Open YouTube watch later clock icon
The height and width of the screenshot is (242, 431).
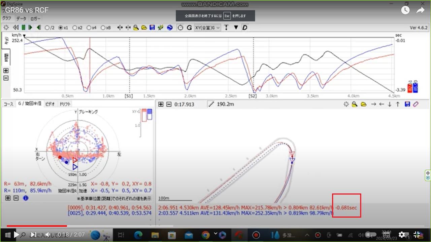tap(405, 10)
